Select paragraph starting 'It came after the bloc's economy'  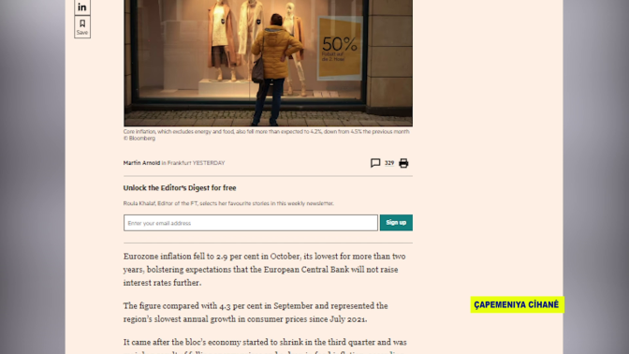click(x=265, y=346)
